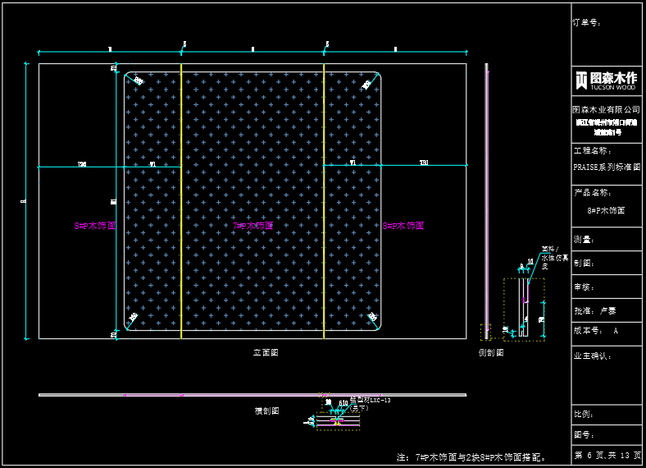This screenshot has width=646, height=468.
Task: Click the 工程名称 project name field
Action: click(x=592, y=151)
